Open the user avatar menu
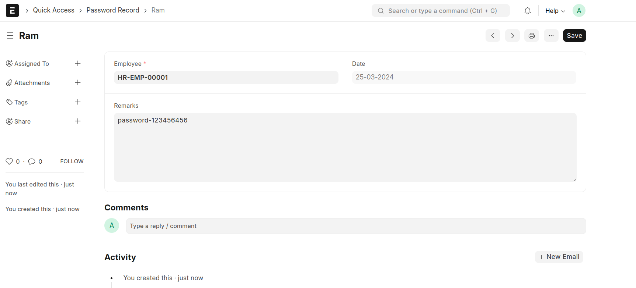Image resolution: width=636 pixels, height=288 pixels. click(579, 11)
